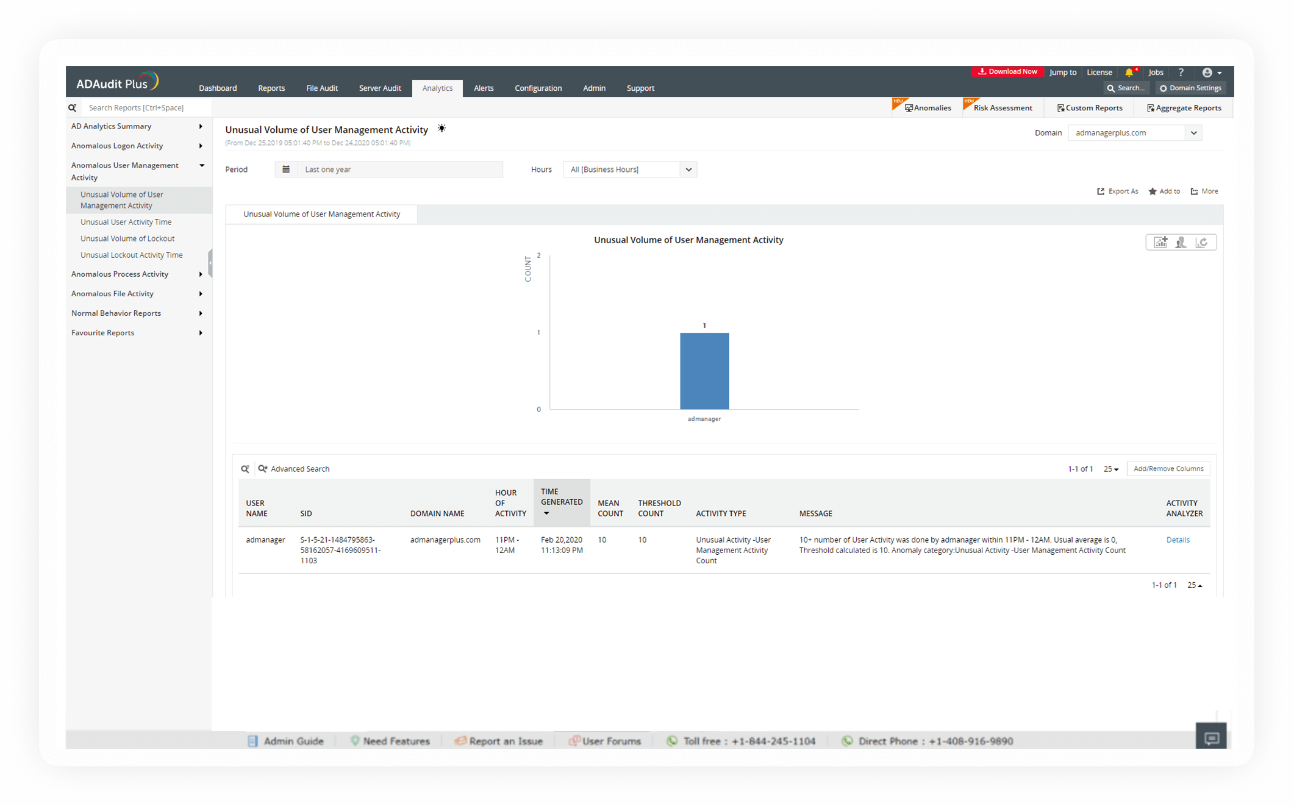Click the Search Reports input field
This screenshot has height=806, width=1294.
pos(146,107)
